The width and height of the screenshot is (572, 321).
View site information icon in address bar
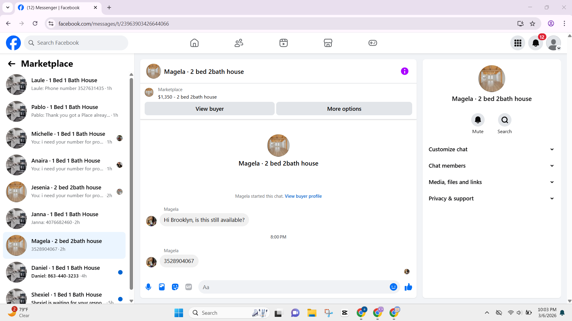[51, 24]
